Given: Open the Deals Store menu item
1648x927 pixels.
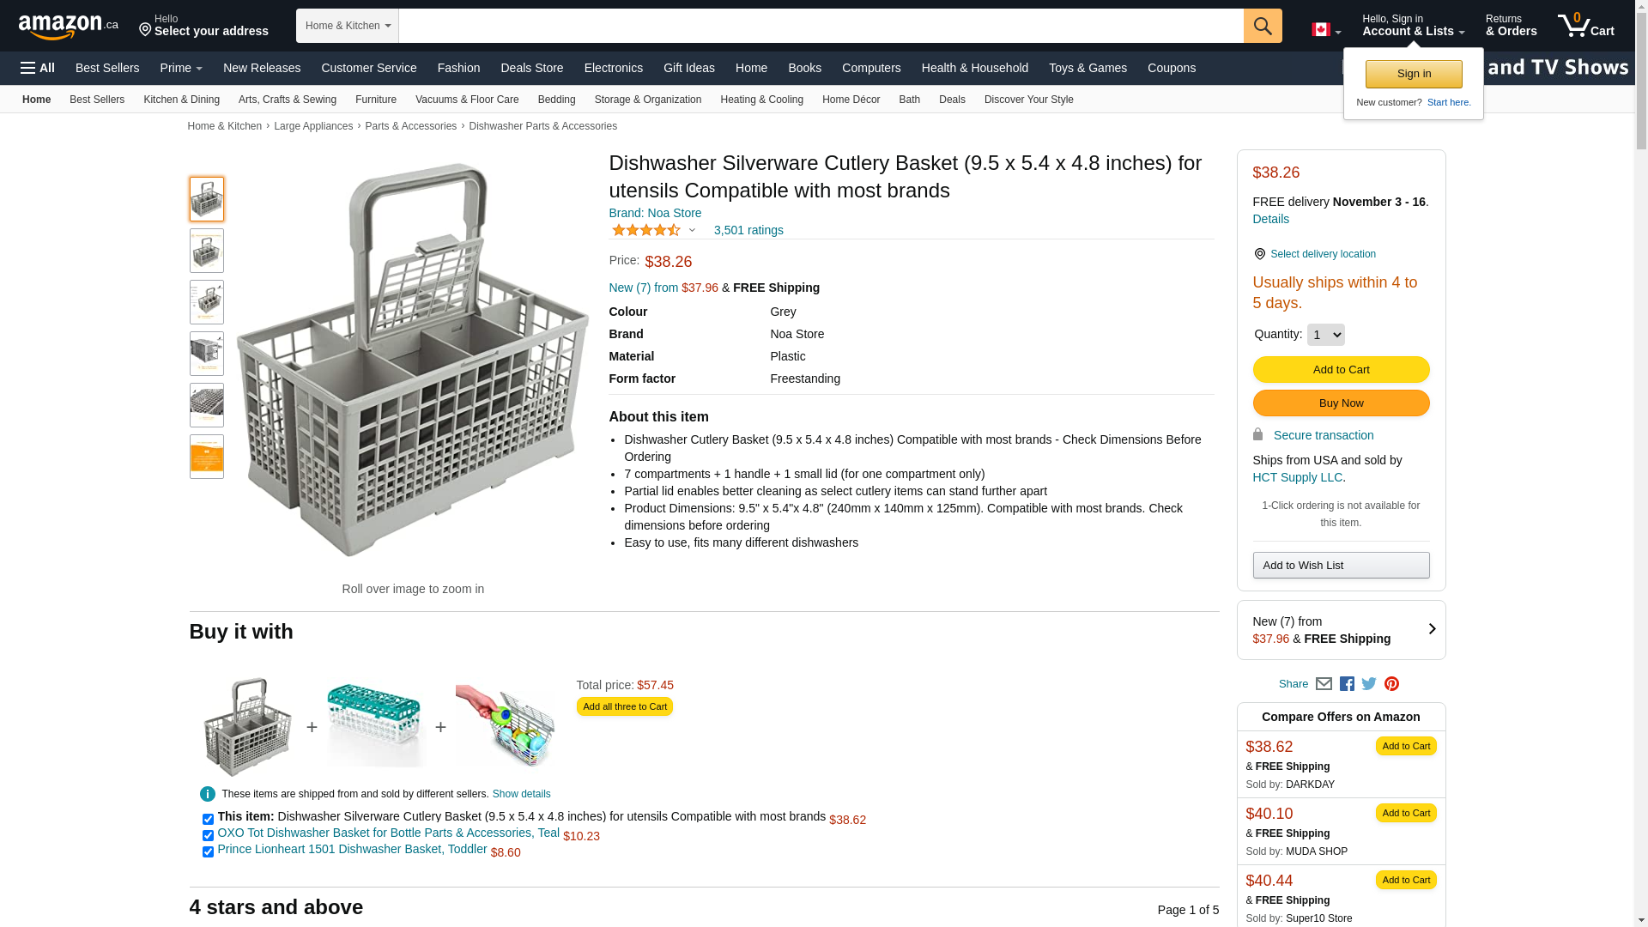Looking at the screenshot, I should click(531, 68).
